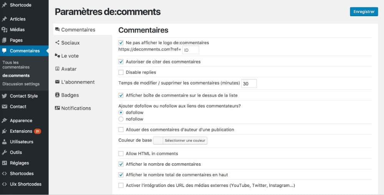Check 'Allouer des commentaires d'auteur d'une publication'
Image resolution: width=384 pixels, height=195 pixels.
coord(121,130)
